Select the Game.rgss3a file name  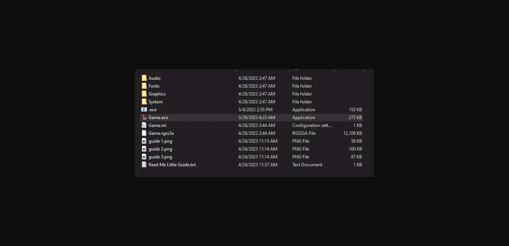(x=161, y=133)
